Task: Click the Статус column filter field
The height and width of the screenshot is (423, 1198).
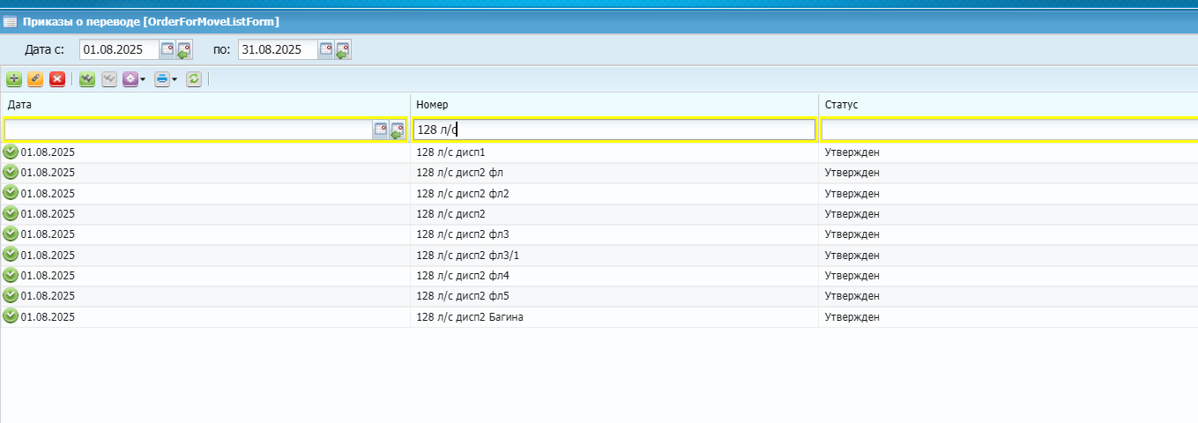Action: coord(1009,130)
